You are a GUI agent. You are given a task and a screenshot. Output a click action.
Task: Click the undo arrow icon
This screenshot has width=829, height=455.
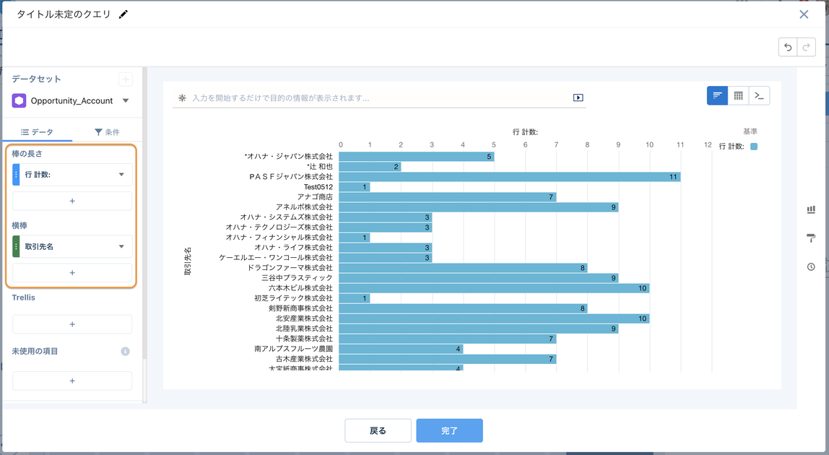point(788,46)
